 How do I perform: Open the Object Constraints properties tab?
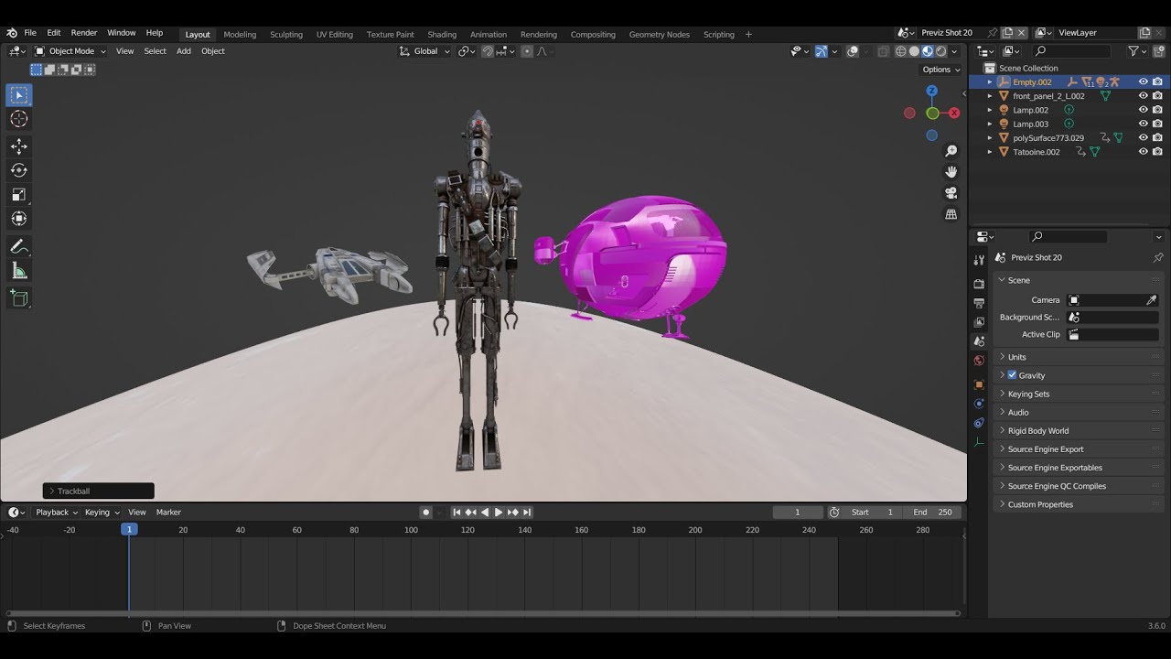click(x=979, y=423)
